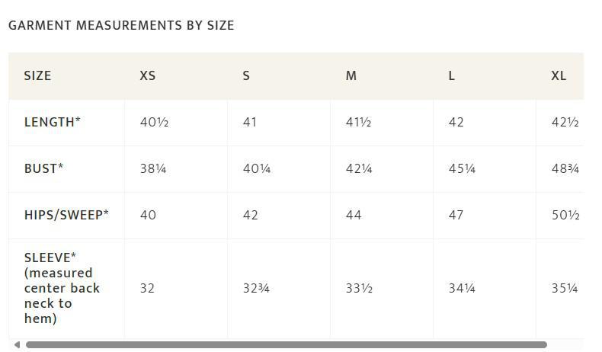The image size is (602, 352).
Task: Click the scrollbar left arrow
Action: point(16,345)
